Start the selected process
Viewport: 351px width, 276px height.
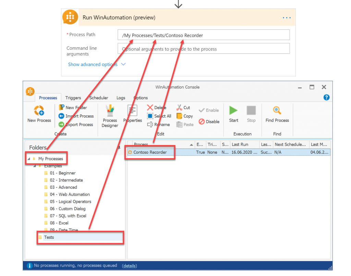coord(233,114)
